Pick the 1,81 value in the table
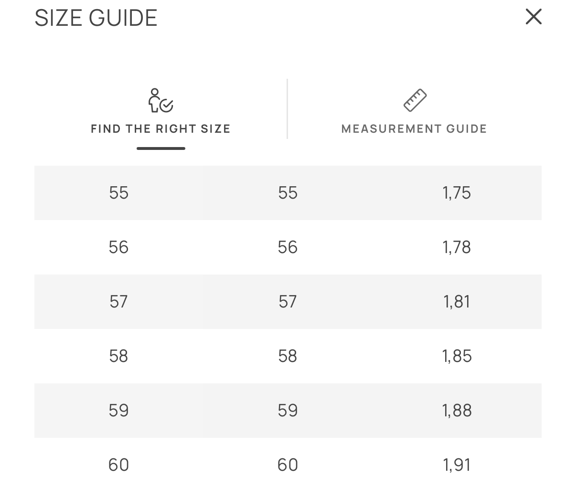 point(457,302)
